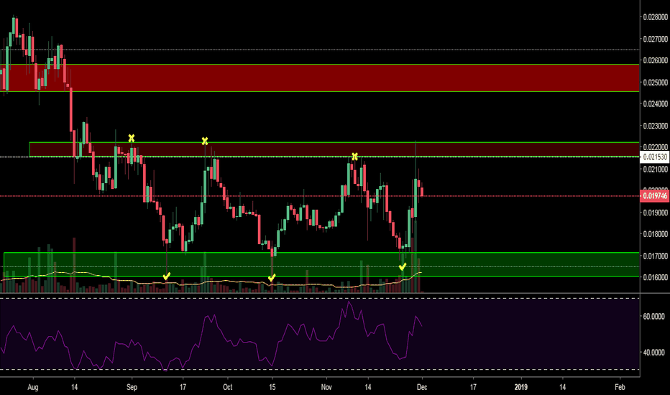
Task: Select the yellow X marker near September
Action: [131, 139]
